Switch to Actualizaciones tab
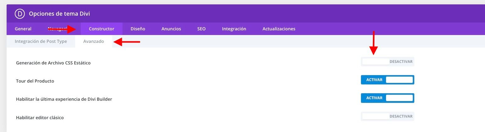The image size is (485, 132). click(279, 29)
